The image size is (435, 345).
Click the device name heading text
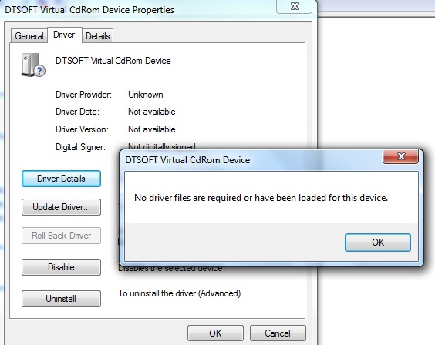113,61
